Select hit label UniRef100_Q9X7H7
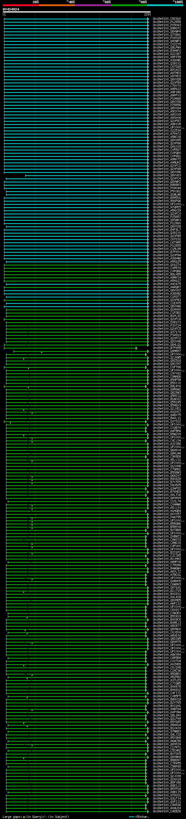Image resolution: width=186 pixels, height=819 pixels. (167, 364)
